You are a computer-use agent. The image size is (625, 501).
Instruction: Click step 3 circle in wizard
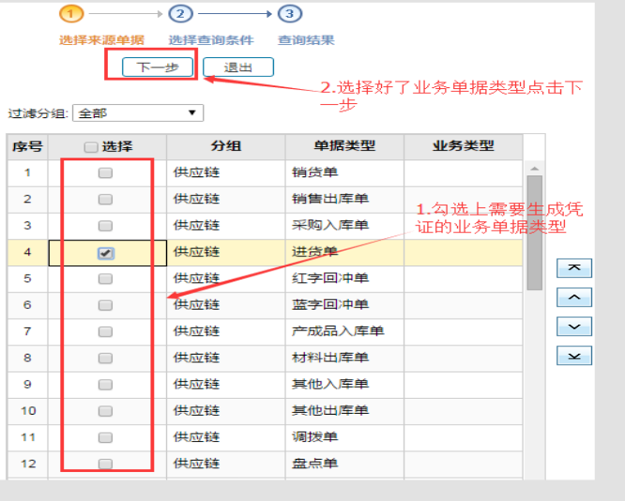[290, 13]
